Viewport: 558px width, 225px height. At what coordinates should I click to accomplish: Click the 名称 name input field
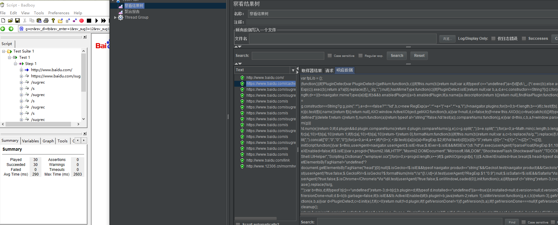pos(403,14)
